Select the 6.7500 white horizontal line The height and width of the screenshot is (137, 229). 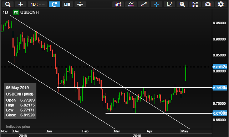(134, 88)
